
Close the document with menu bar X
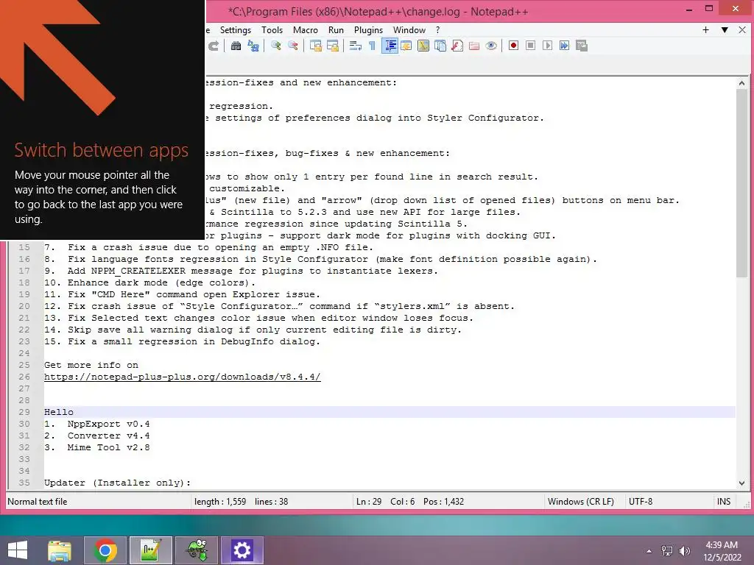[742, 29]
